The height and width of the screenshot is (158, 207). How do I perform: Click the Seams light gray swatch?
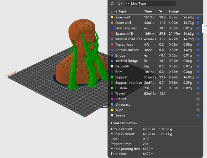coord(112,115)
